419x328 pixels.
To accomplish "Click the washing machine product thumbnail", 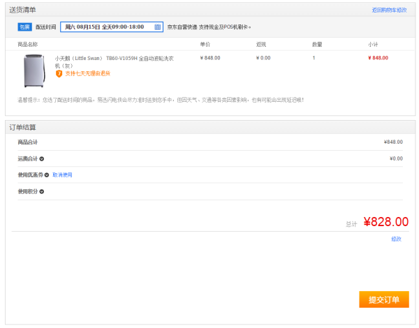I will coord(34,70).
